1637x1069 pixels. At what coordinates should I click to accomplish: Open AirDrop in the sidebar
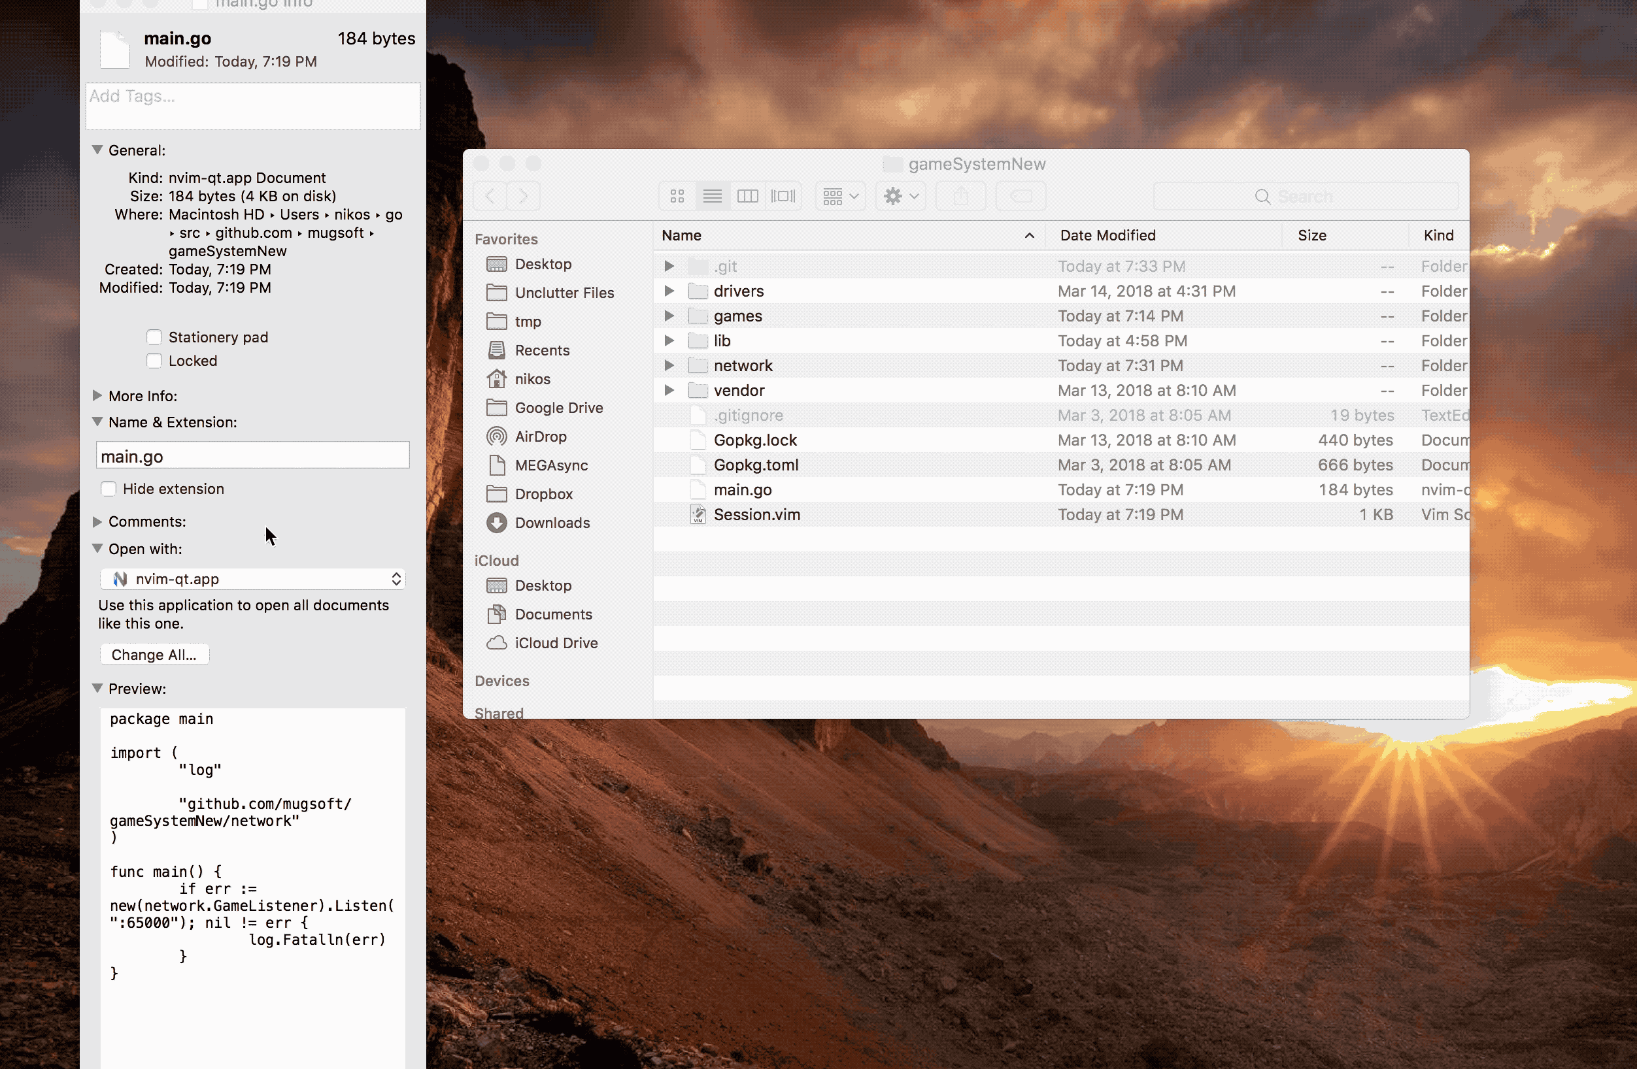pyautogui.click(x=540, y=436)
